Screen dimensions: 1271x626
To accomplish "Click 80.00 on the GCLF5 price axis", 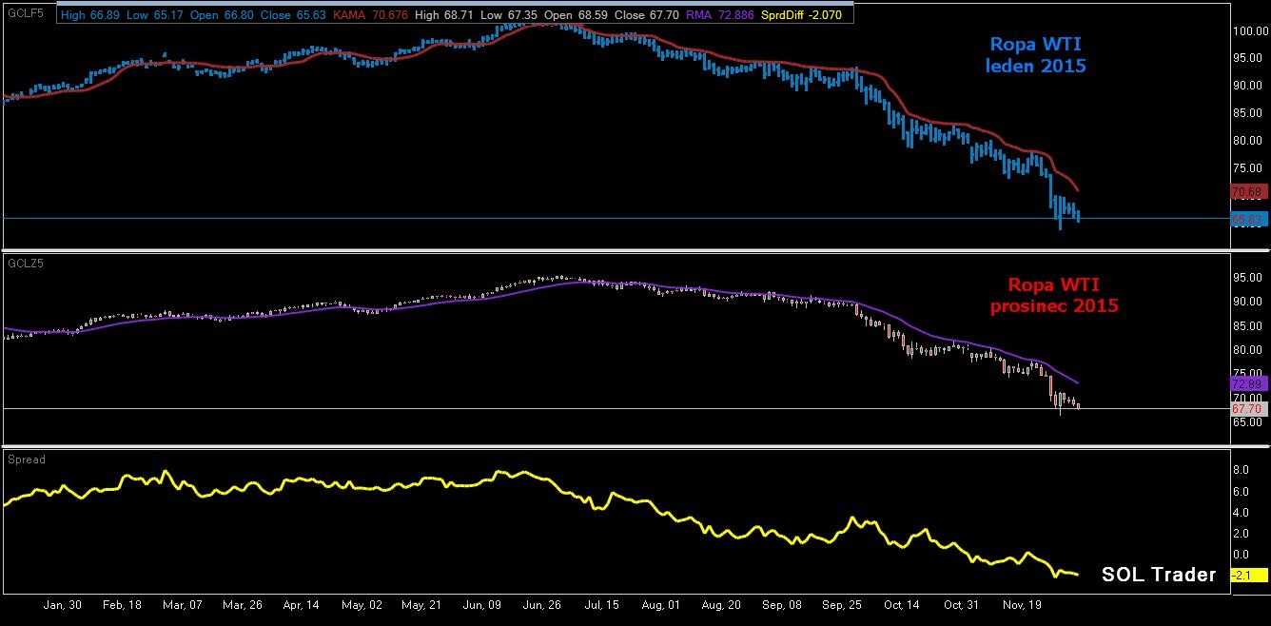I will click(1248, 140).
